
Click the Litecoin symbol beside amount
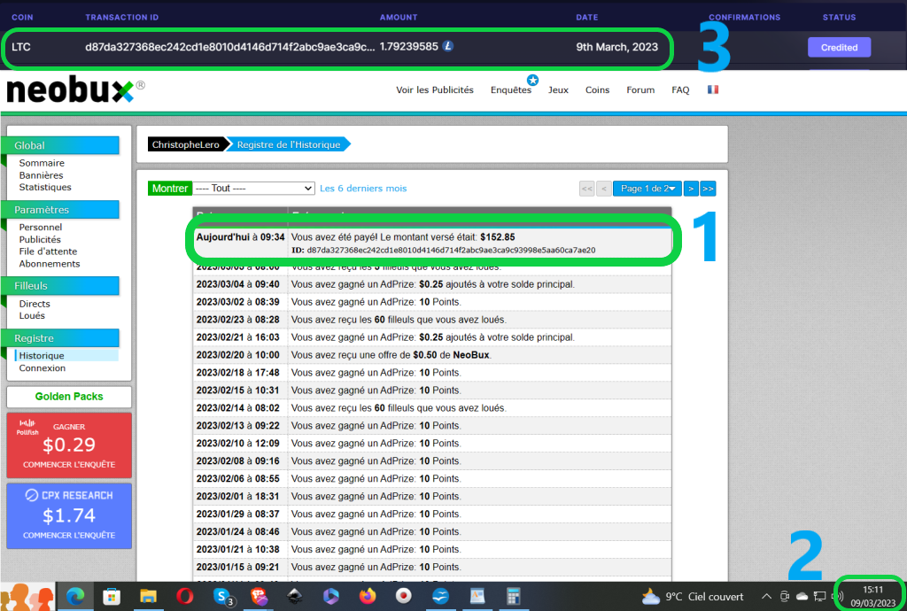click(x=448, y=46)
